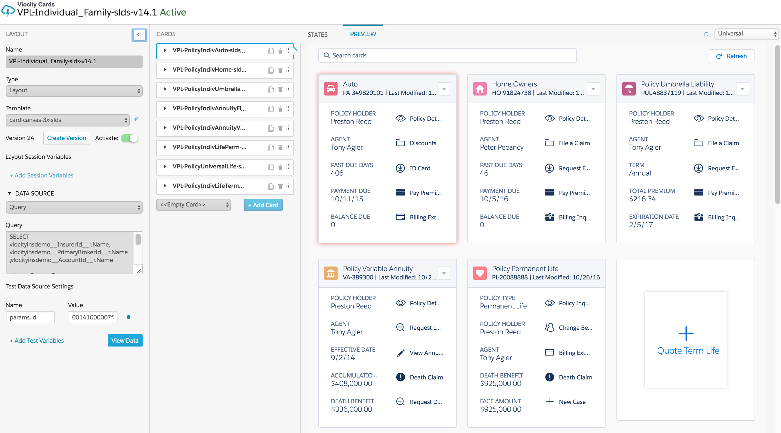This screenshot has width=781, height=433.
Task: Delete the params.id test variable
Action: point(128,317)
